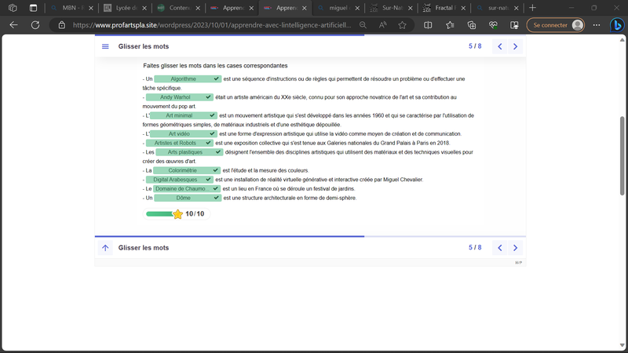Go to next slide in top header
Image resolution: width=628 pixels, height=353 pixels.
515,46
